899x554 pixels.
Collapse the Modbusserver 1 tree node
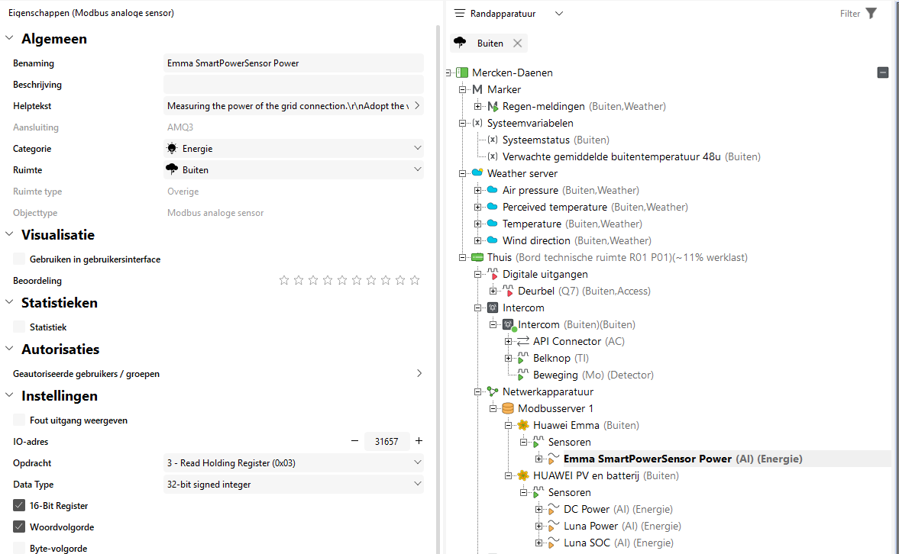(x=493, y=408)
